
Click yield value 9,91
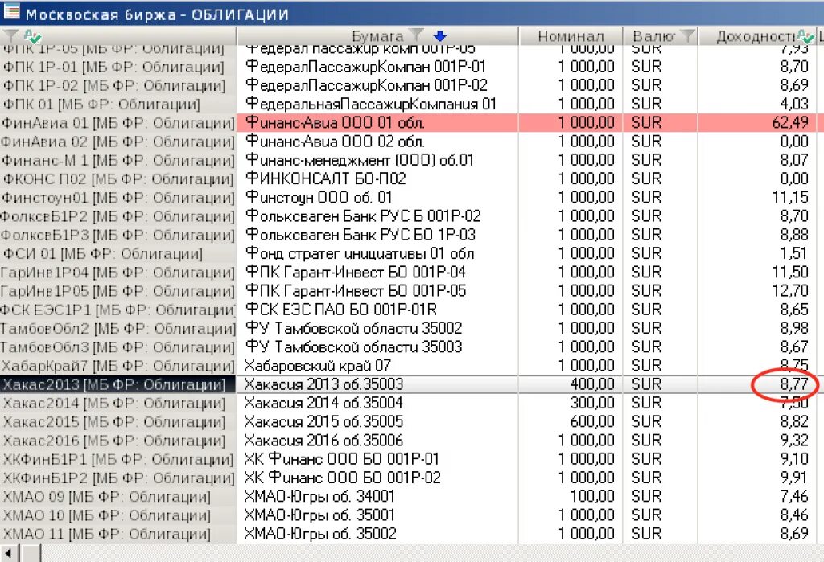coord(794,478)
